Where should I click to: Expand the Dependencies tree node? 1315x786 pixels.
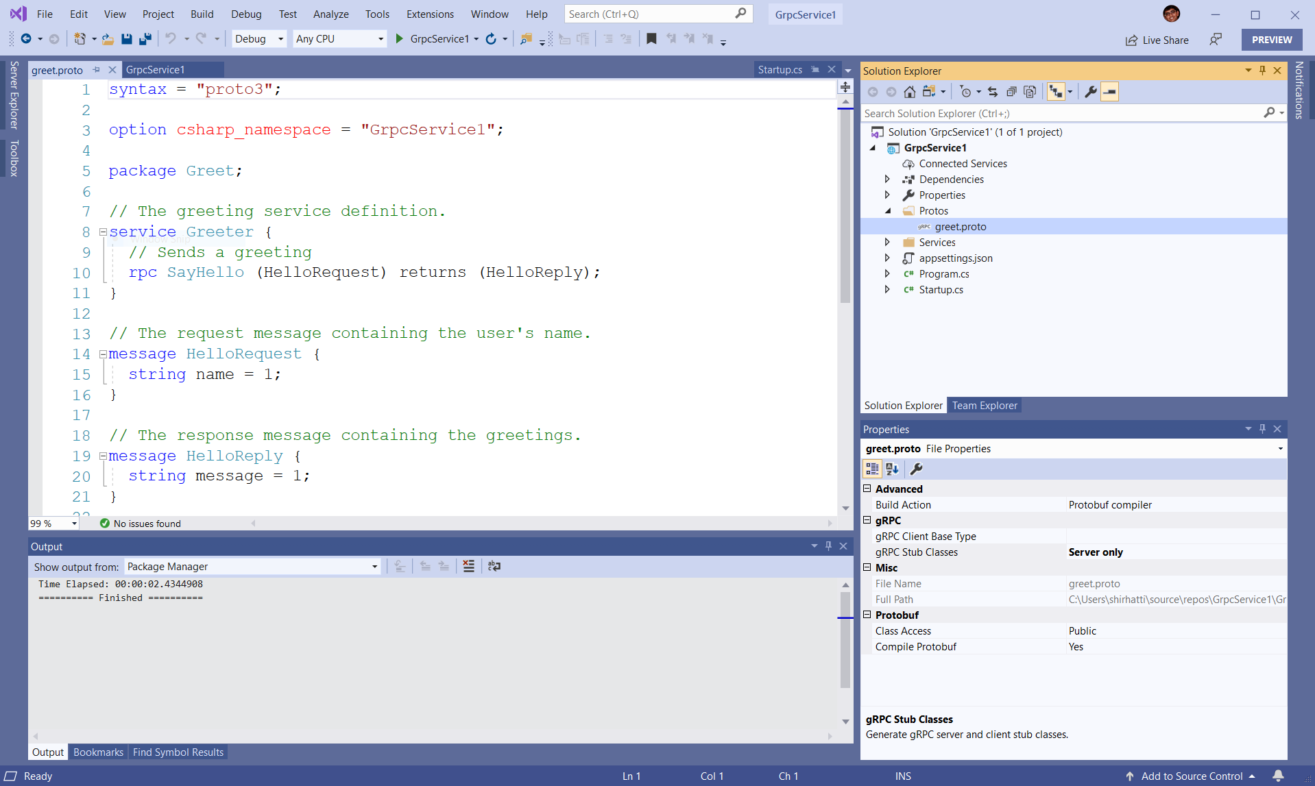pos(887,179)
